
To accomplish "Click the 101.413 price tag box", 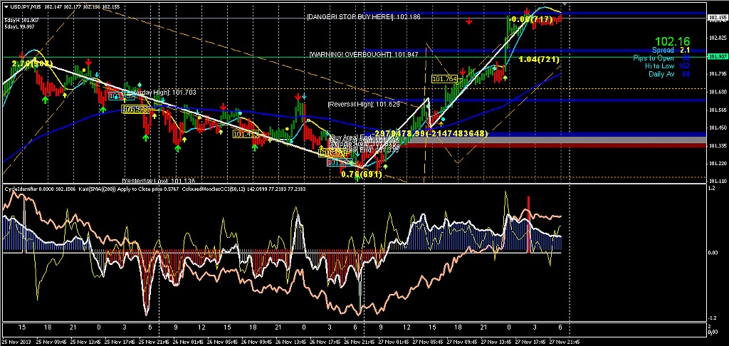I will click(246, 134).
